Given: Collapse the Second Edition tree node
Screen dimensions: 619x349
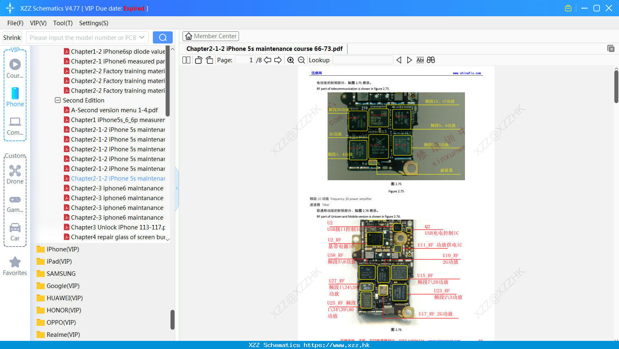Looking at the screenshot, I should point(58,100).
